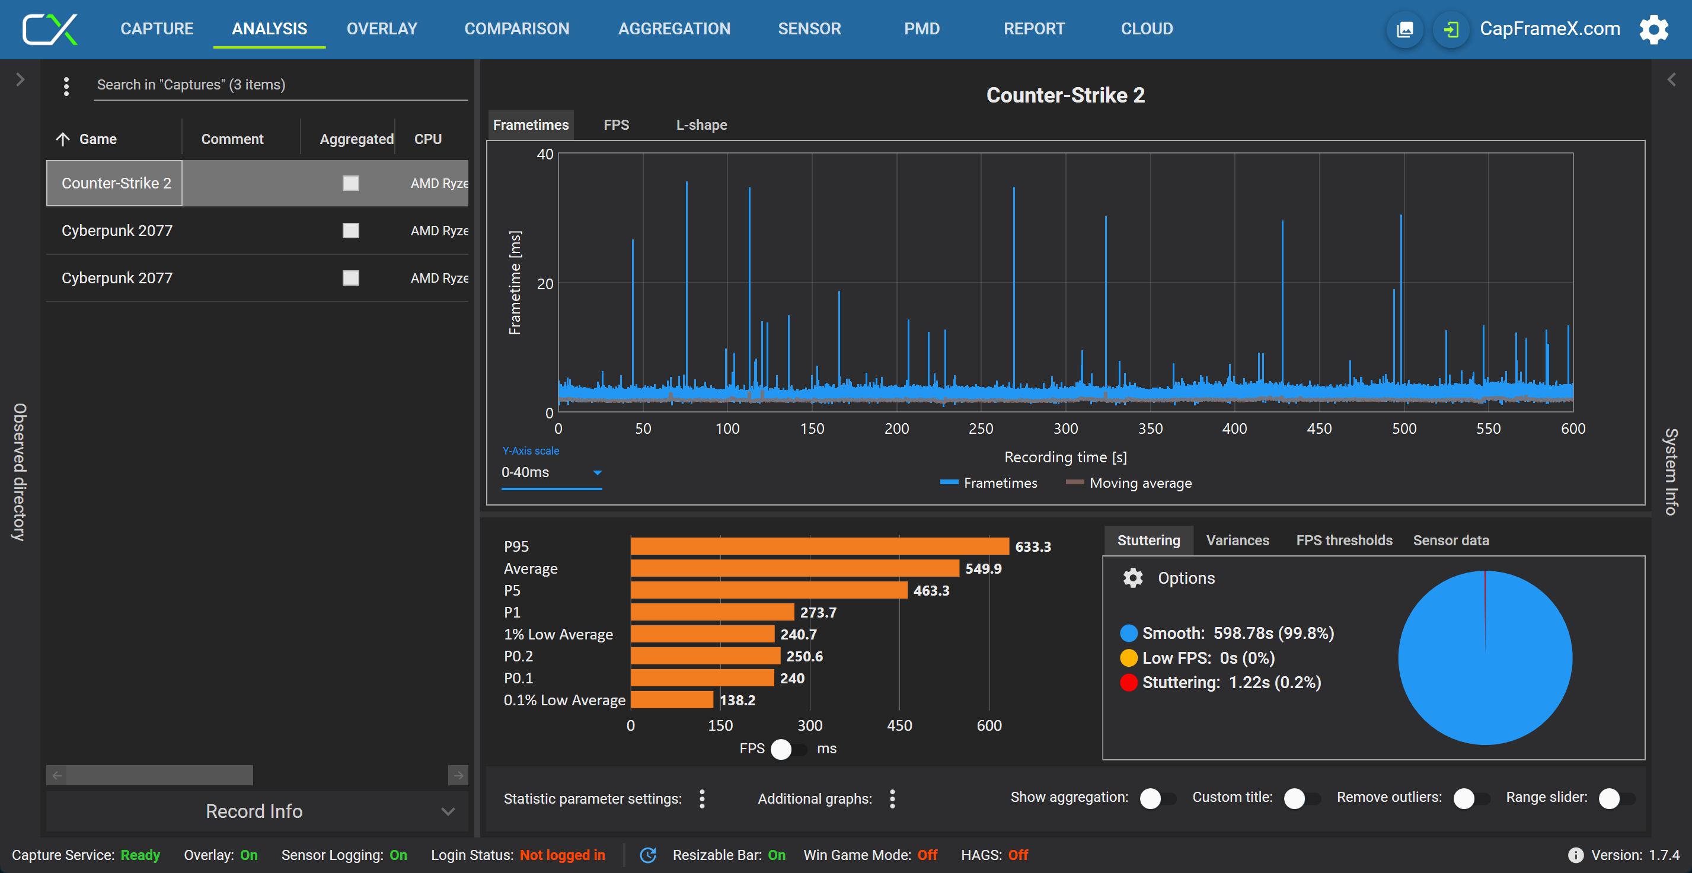Image resolution: width=1692 pixels, height=873 pixels.
Task: Enable Custom title toggle
Action: (x=1302, y=798)
